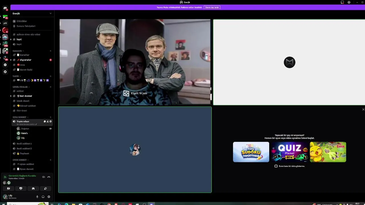Viewport: 365px width, 205px height.
Task: Open user settings gear near Lily
Action: [x=49, y=197]
